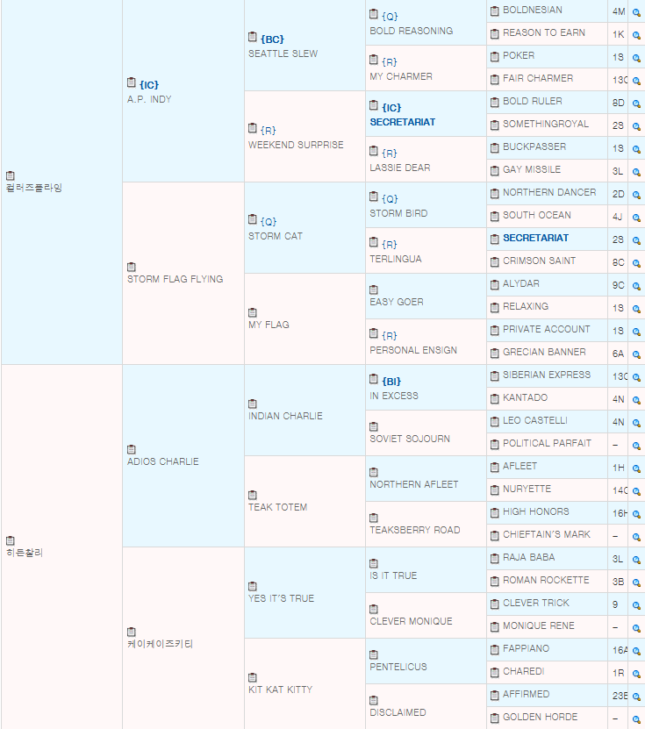
Task: Select the NORTHERN AFLEET entry
Action: [x=414, y=484]
